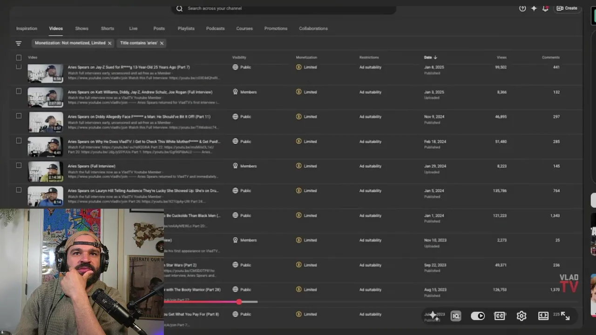Click the Comments column header
The image size is (596, 335).
pyautogui.click(x=550, y=57)
